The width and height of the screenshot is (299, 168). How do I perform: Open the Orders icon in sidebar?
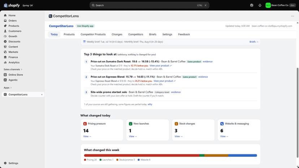coord(5,21)
